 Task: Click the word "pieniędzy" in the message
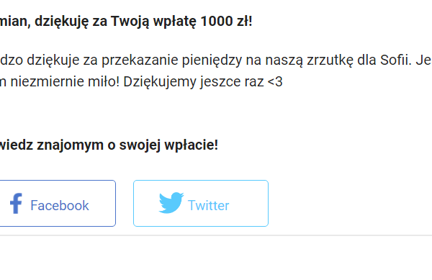pyautogui.click(x=212, y=61)
